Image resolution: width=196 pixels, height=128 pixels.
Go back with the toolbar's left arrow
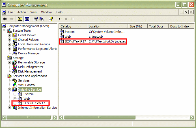pyautogui.click(x=5, y=19)
